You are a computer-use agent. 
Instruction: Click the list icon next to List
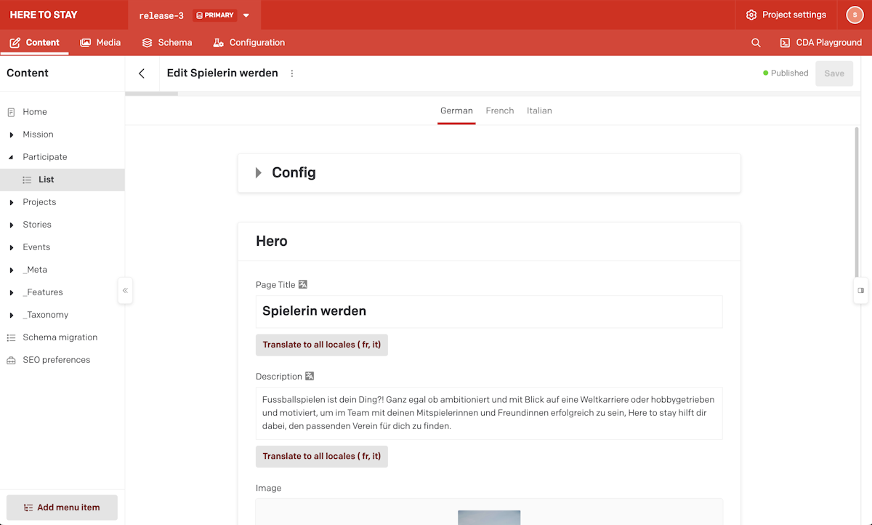pyautogui.click(x=27, y=180)
